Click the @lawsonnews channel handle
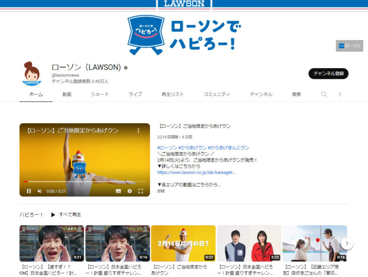Screen dimensions: 368x277 pyautogui.click(x=66, y=75)
